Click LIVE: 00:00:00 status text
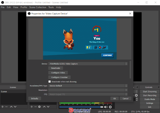The image size is (160, 113). [104, 111]
